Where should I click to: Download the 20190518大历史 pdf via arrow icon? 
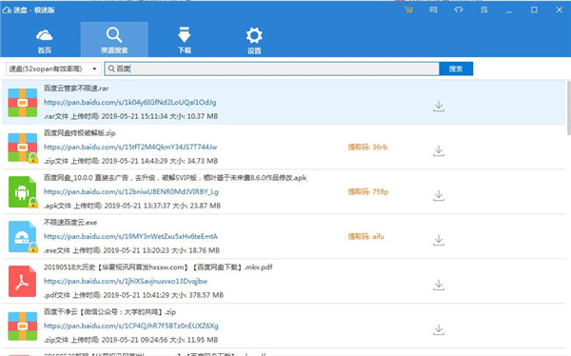coord(439,285)
